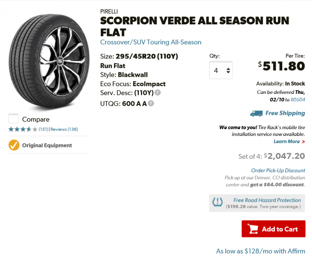312x272 pixels.
Task: Click the Crossover/SUV Touring All-Season category link
Action: [x=151, y=42]
